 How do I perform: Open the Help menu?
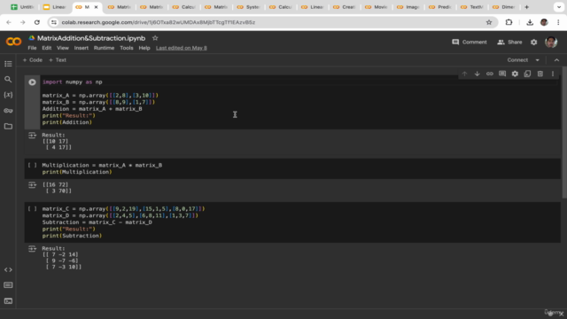click(144, 48)
